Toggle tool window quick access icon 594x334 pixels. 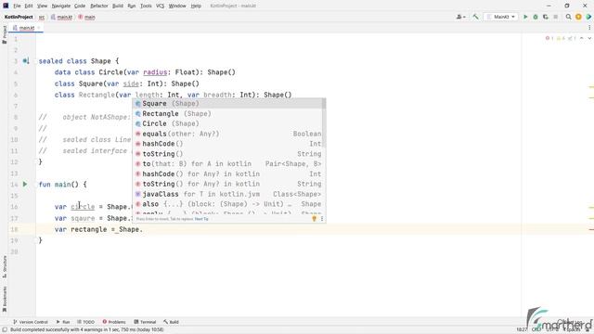pyautogui.click(x=5, y=330)
